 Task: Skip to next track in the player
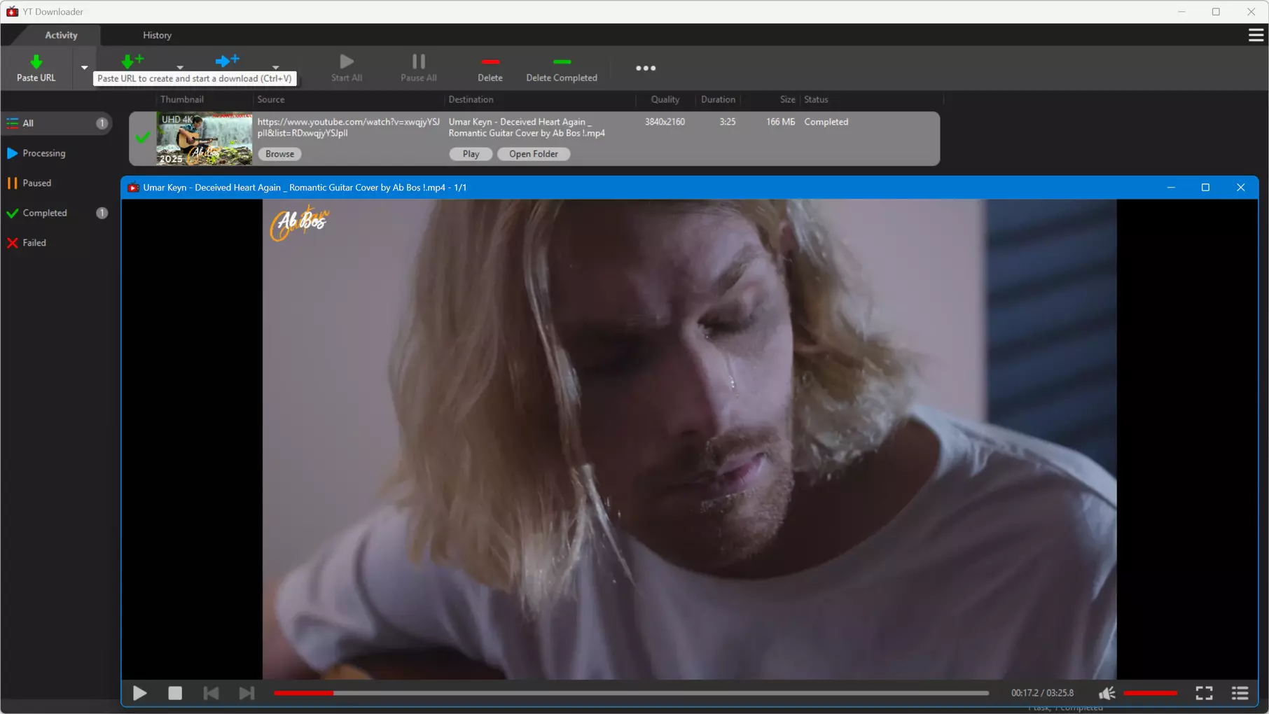[x=247, y=693]
